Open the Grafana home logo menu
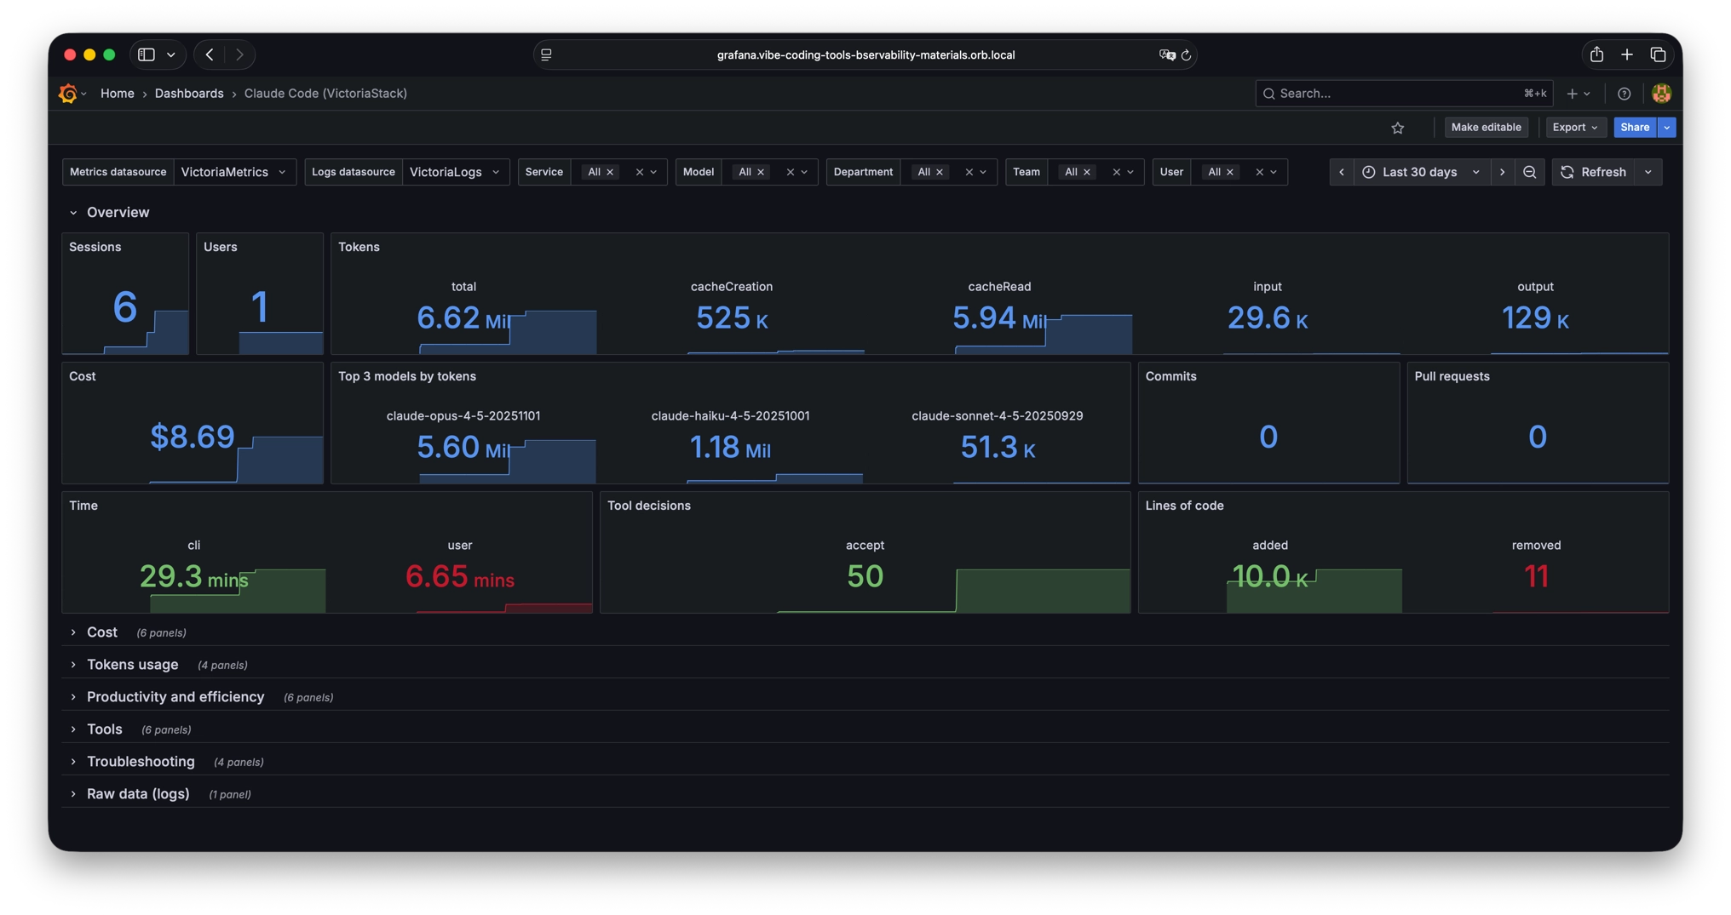The image size is (1731, 915). (68, 94)
